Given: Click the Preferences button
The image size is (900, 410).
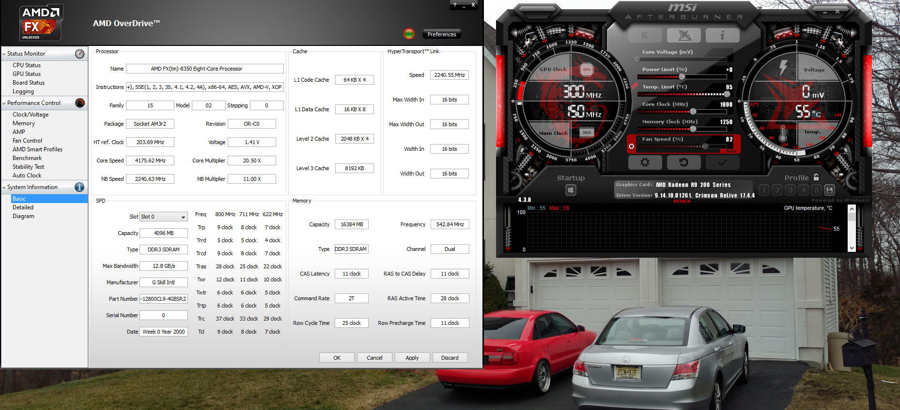Looking at the screenshot, I should [x=442, y=34].
